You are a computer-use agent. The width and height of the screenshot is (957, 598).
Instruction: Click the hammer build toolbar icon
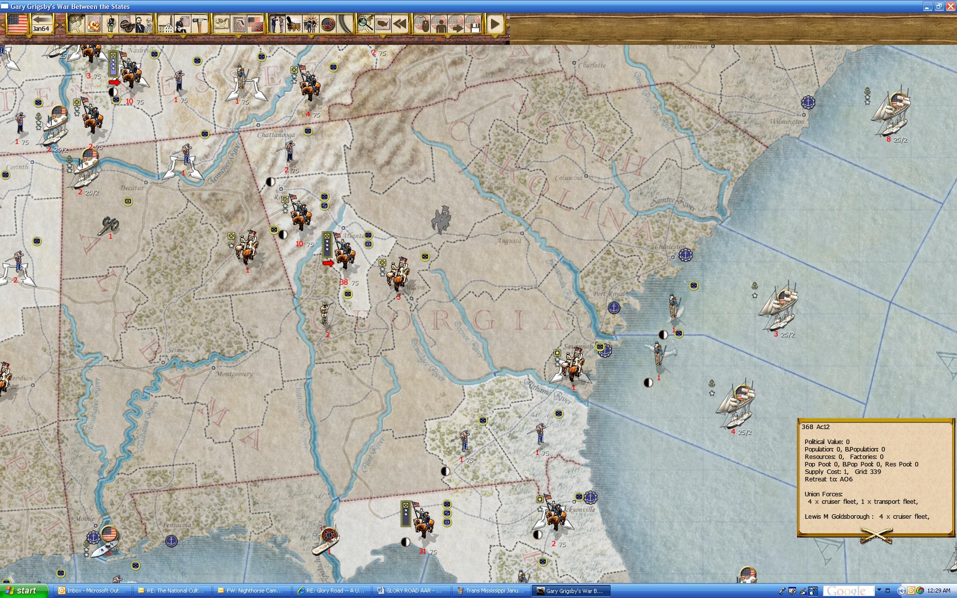199,23
